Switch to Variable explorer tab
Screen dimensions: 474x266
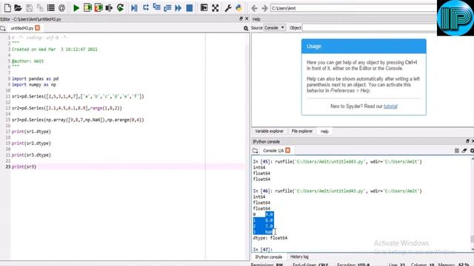tap(269, 132)
